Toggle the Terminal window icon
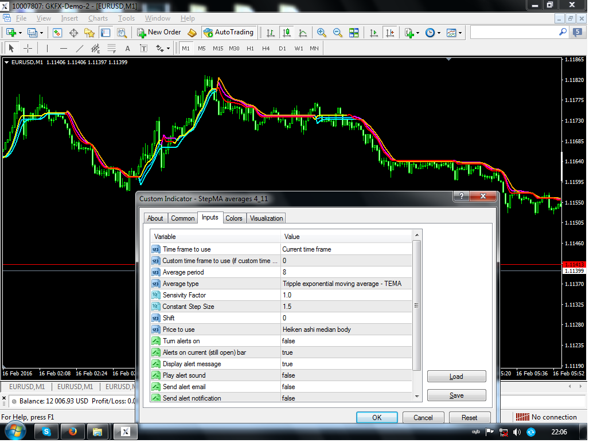The width and height of the screenshot is (601, 447). click(x=106, y=33)
